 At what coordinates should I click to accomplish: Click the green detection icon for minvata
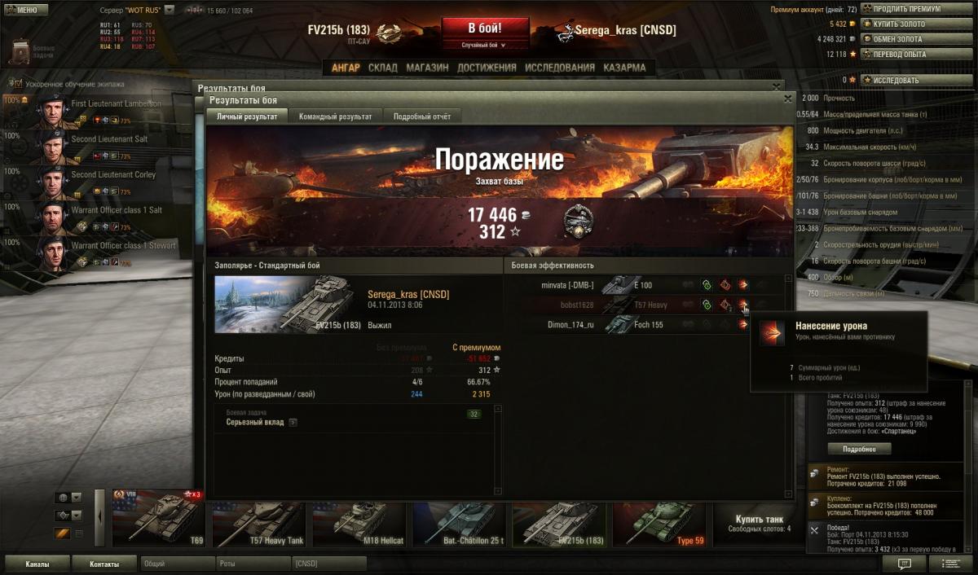707,285
